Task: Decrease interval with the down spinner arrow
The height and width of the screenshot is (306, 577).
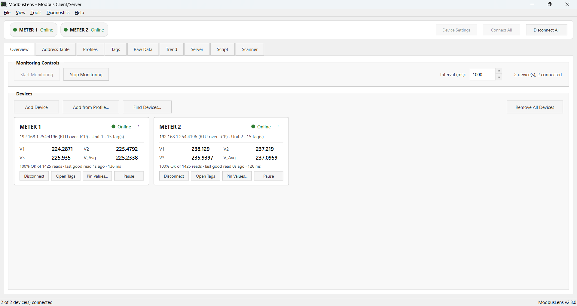Action: point(499,77)
